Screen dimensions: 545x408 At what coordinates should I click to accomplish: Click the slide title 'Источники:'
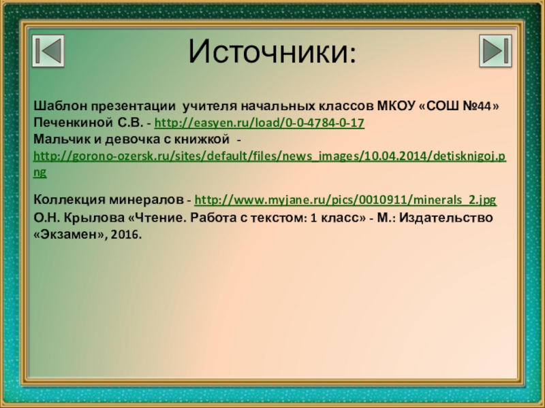272,52
